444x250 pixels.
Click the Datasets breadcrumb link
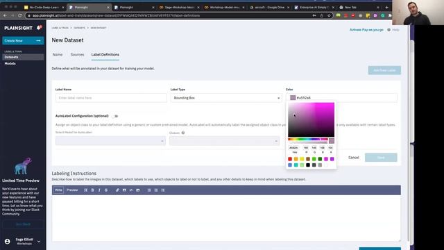[x=79, y=28]
